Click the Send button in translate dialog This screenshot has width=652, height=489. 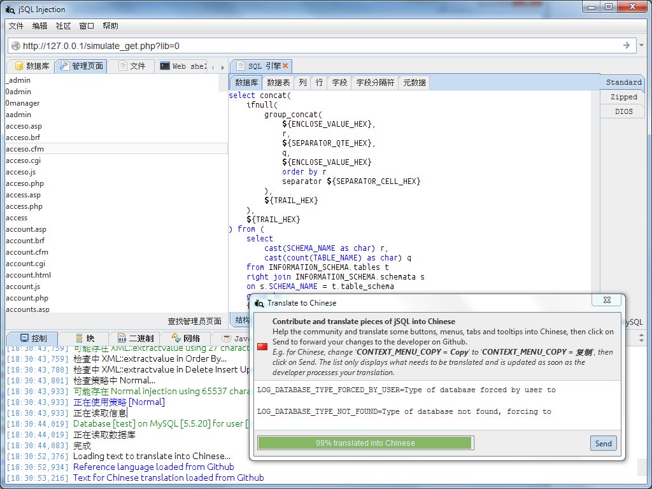coord(603,443)
